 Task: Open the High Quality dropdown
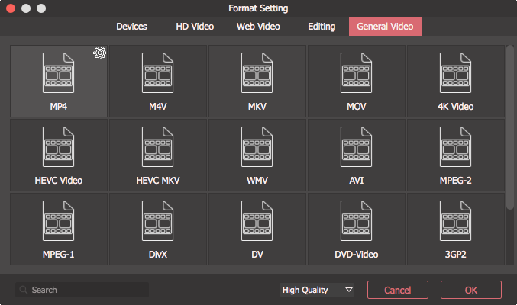[x=317, y=290]
